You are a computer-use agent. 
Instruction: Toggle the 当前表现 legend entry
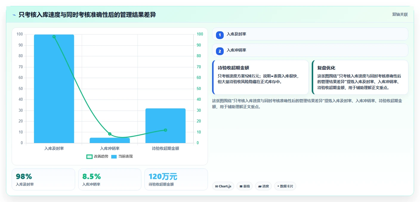coord(122,156)
